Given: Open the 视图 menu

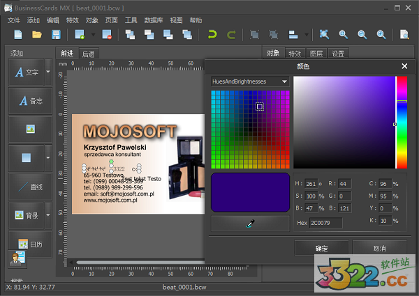Looking at the screenshot, I should [177, 20].
